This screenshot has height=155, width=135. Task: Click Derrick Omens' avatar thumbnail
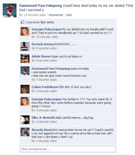(25, 46)
